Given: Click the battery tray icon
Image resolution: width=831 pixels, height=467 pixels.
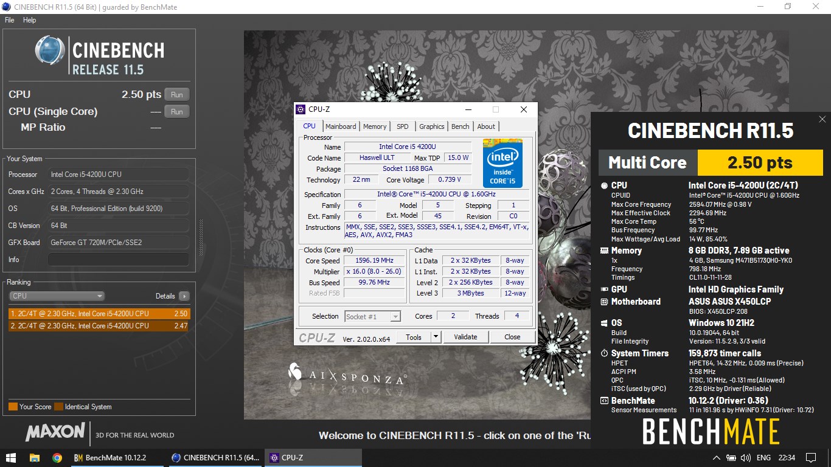Looking at the screenshot, I should tap(730, 457).
